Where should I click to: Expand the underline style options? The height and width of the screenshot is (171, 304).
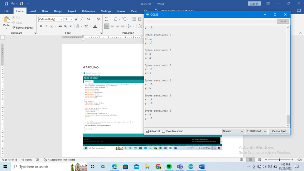[x=55, y=26]
